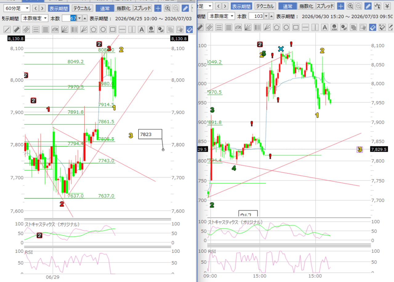Select the trend line drawing tool in left chart

(7, 29)
